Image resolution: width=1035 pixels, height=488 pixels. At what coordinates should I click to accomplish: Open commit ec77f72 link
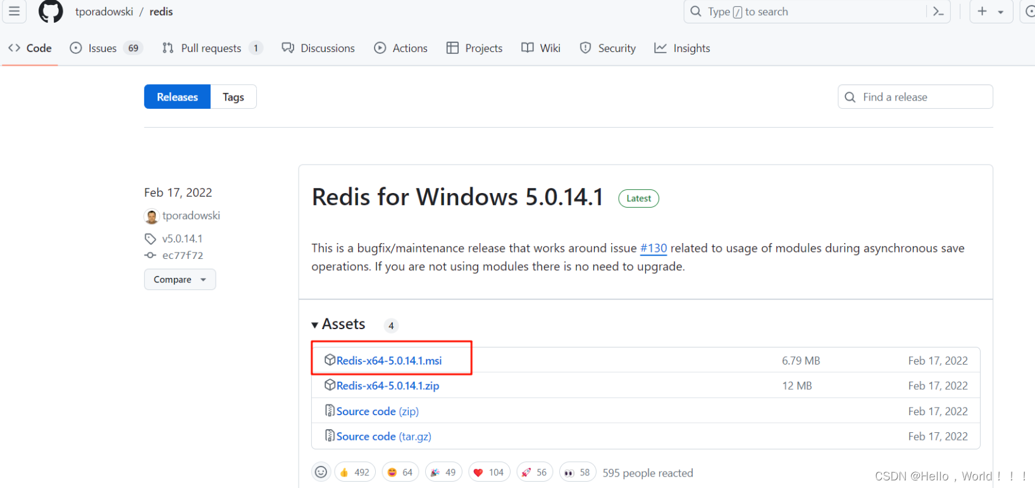tap(183, 255)
